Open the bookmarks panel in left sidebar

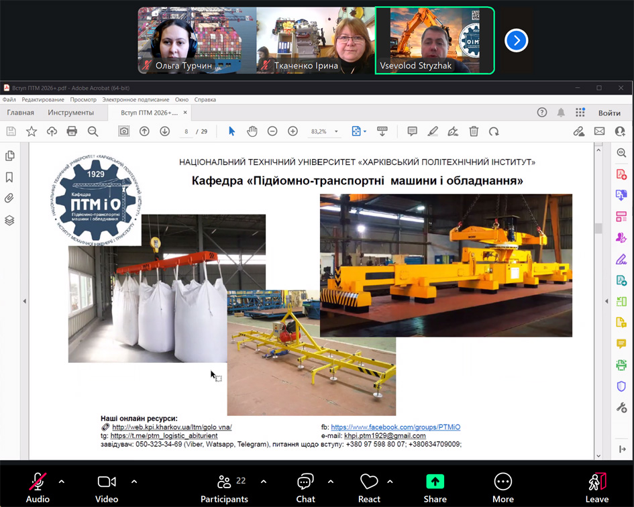point(9,177)
